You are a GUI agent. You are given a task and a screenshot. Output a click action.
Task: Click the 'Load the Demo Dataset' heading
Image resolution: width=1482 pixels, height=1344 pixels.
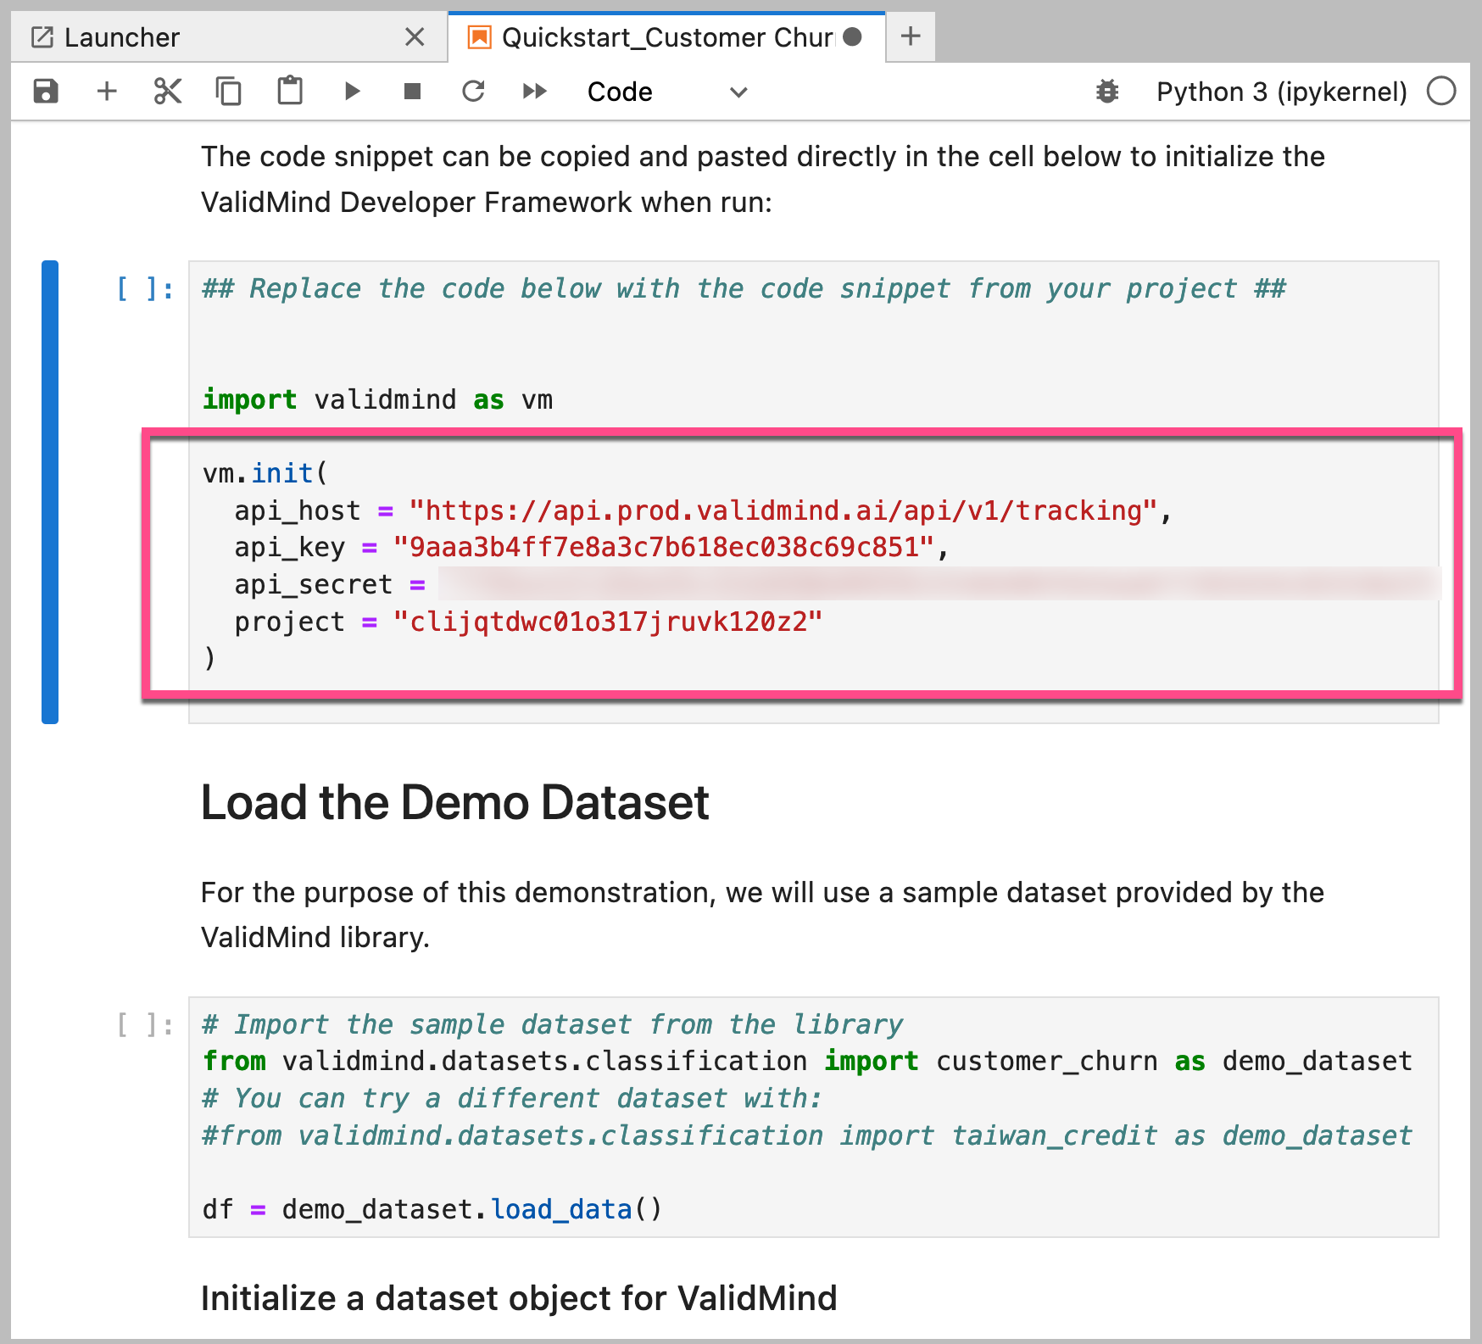coord(454,802)
